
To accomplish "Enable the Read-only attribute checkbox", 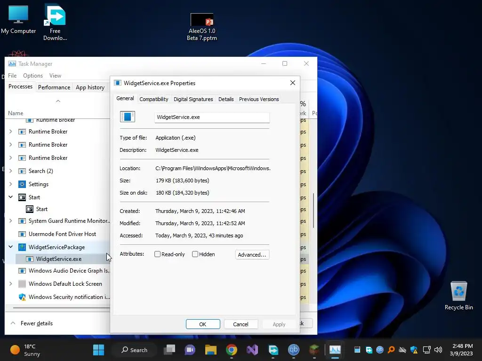I will [157, 254].
